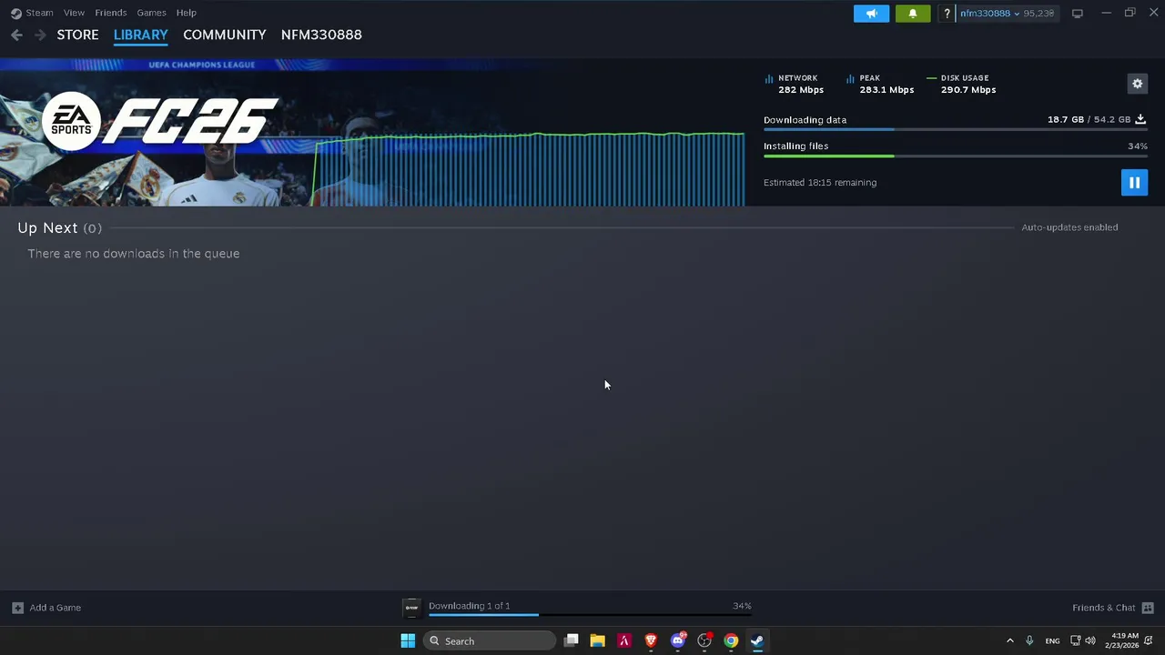This screenshot has height=655, width=1165.
Task: Show hidden system tray icons
Action: coord(1009,640)
